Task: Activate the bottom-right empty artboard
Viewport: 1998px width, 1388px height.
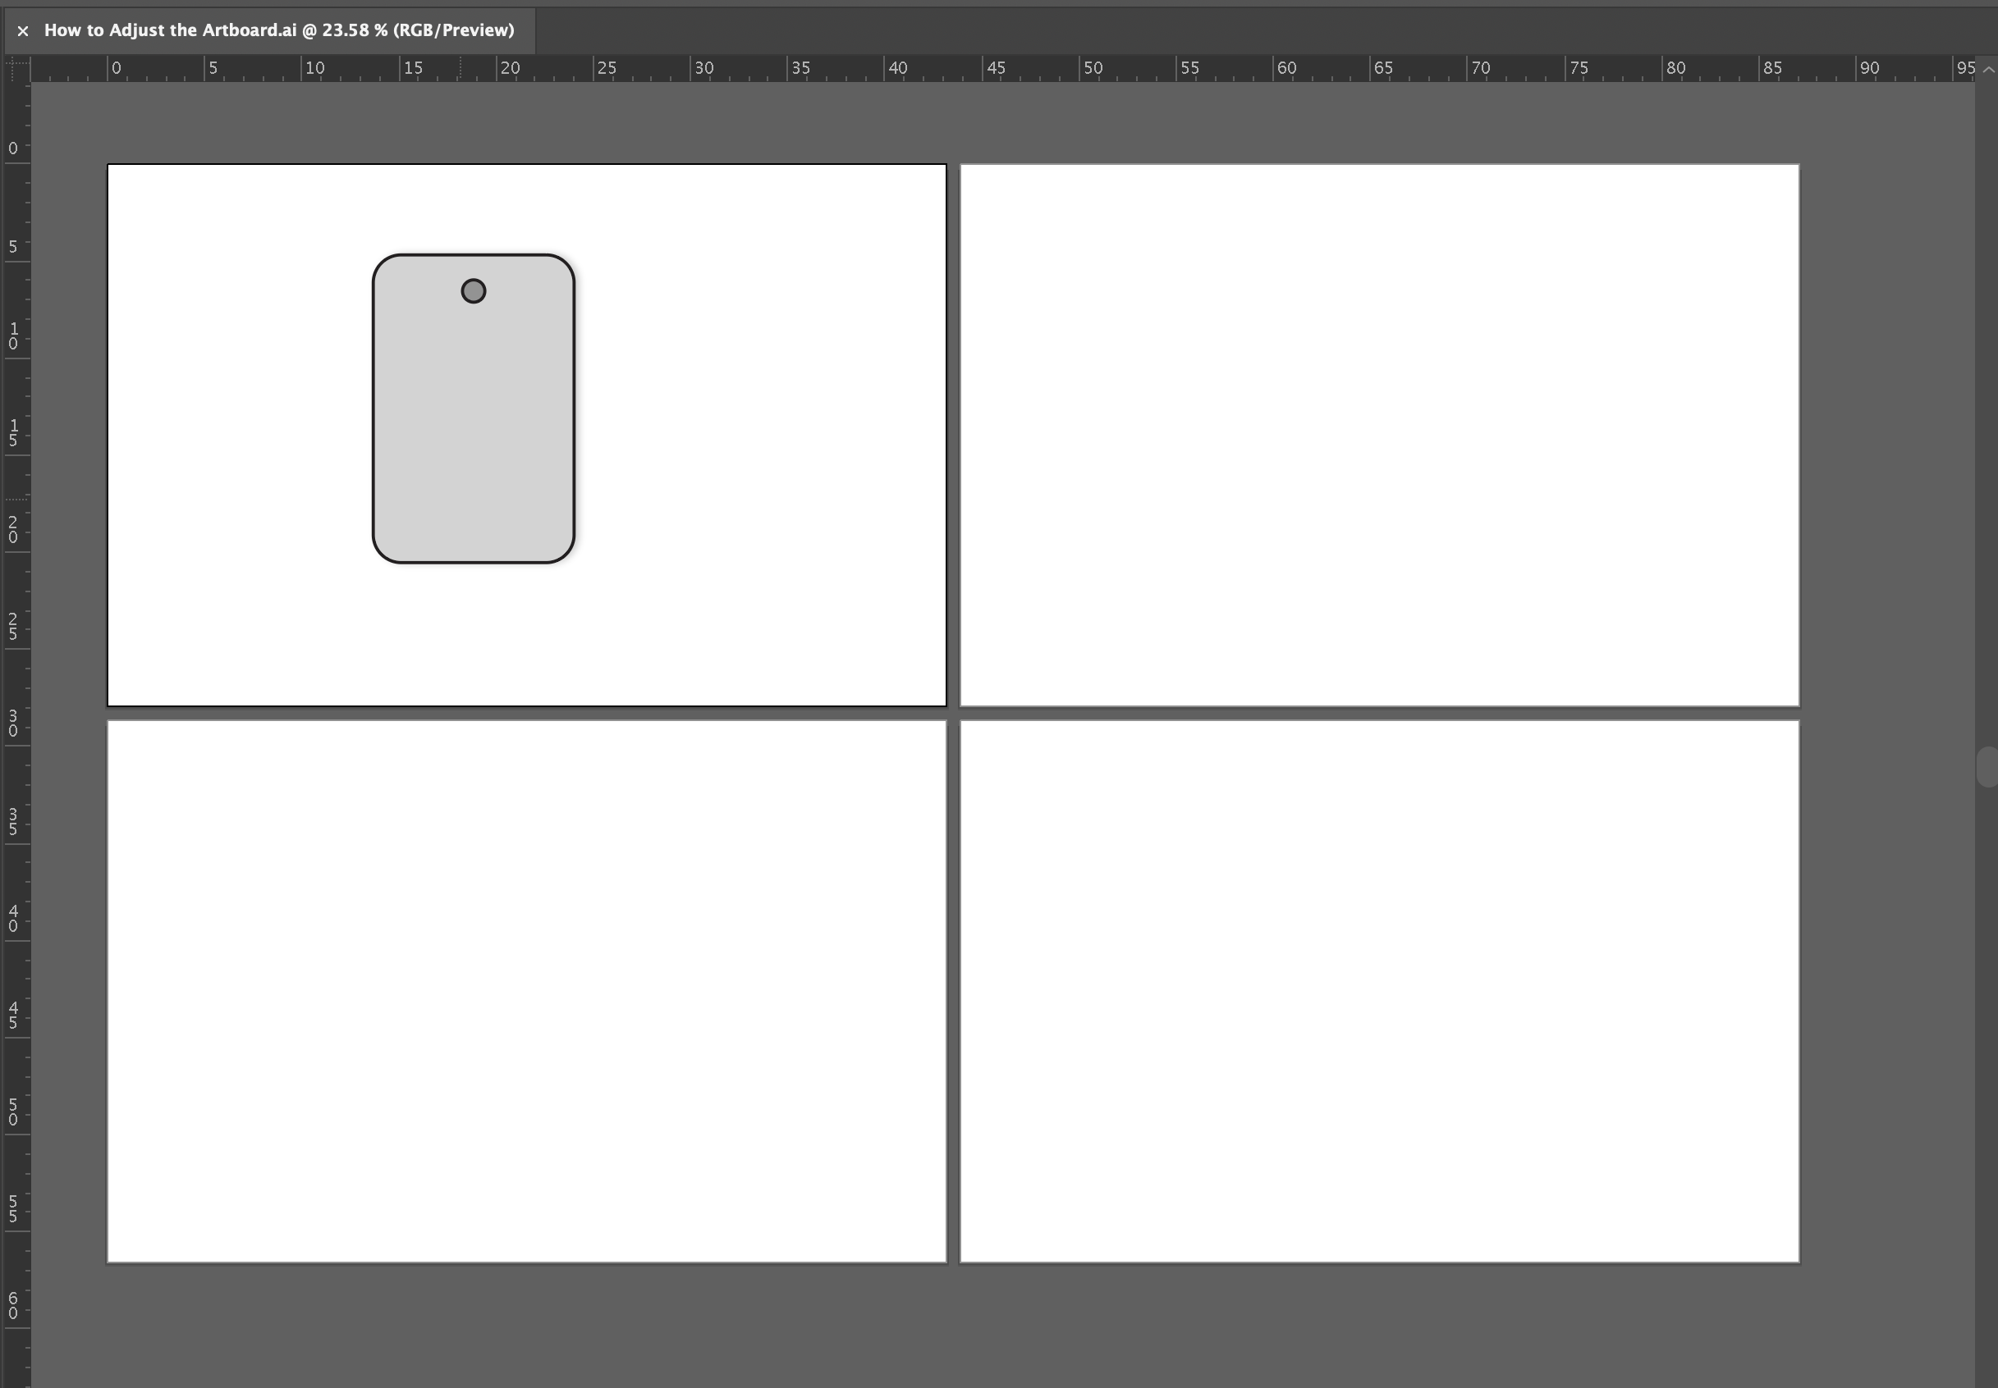Action: pyautogui.click(x=1379, y=992)
